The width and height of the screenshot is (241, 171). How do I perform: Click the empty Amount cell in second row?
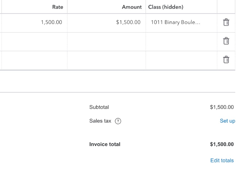click(106, 42)
